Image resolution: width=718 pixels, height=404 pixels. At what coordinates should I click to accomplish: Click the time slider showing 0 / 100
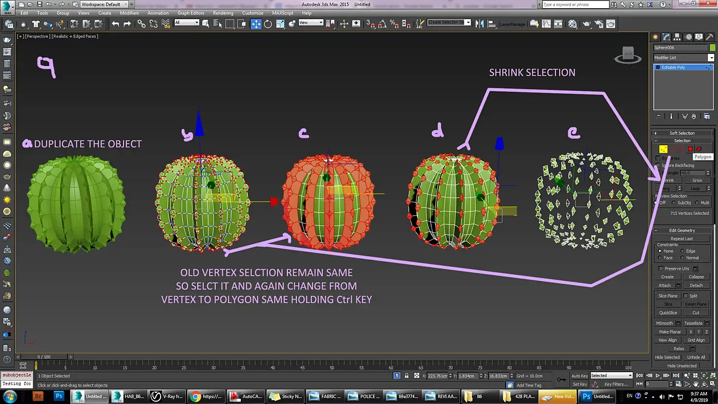[x=44, y=357]
